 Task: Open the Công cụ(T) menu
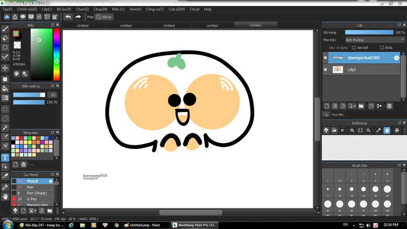coord(155,9)
